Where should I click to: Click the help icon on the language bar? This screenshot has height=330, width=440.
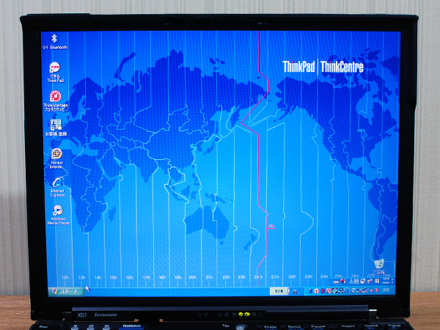coord(377,281)
